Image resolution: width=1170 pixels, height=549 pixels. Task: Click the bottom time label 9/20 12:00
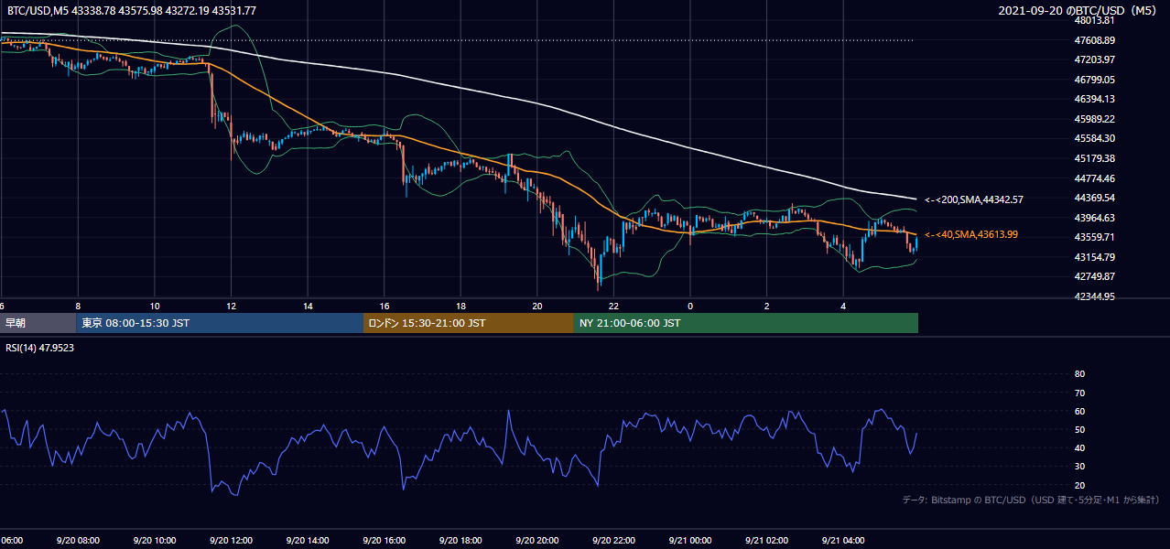click(231, 541)
